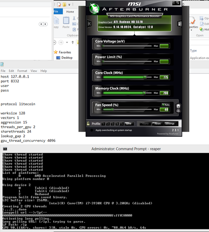Click the Cut scissors icon in Explorer
This screenshot has height=232, width=209.
pos(74,18)
